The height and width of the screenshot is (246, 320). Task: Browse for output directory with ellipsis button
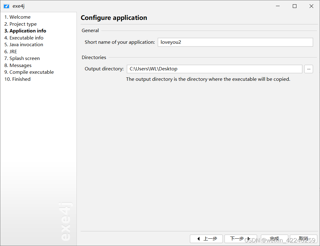point(309,69)
